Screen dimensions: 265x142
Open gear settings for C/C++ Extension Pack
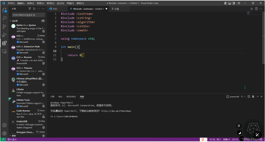[43, 53]
